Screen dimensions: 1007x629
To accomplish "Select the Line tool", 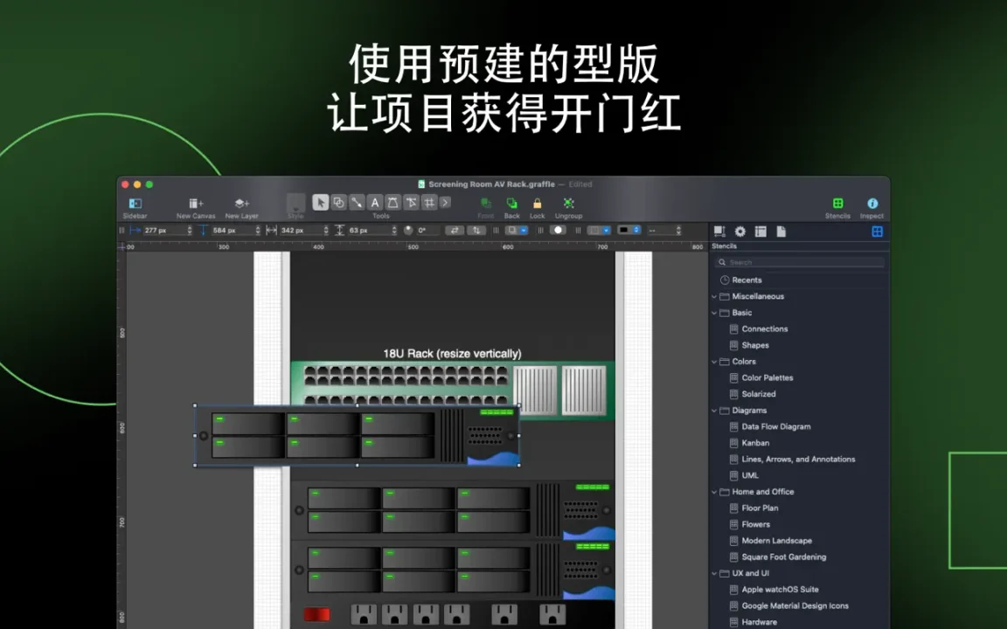I will (x=357, y=203).
